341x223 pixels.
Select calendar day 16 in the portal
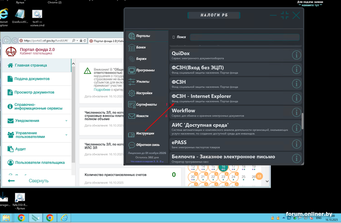point(223,167)
